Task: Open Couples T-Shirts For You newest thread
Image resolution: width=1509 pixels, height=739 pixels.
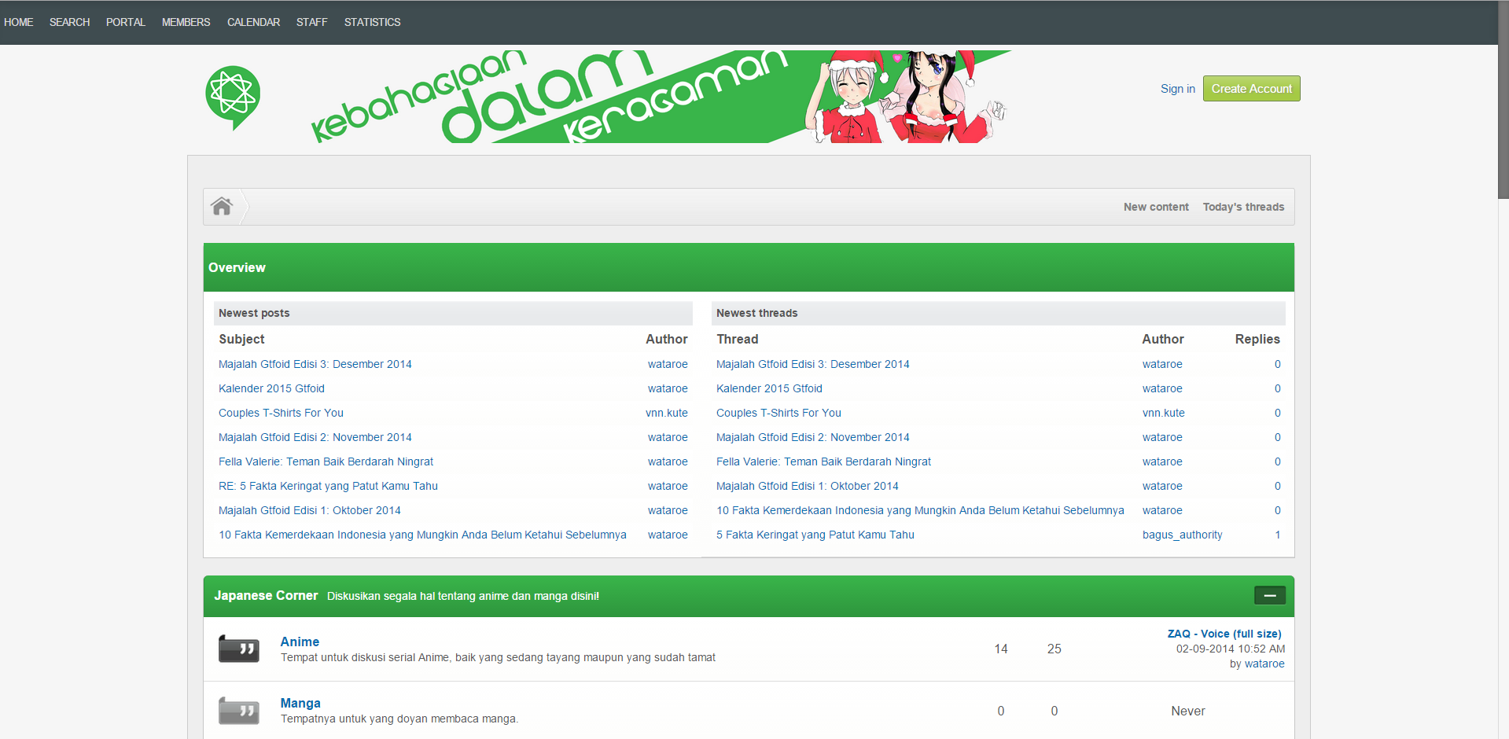Action: 778,413
